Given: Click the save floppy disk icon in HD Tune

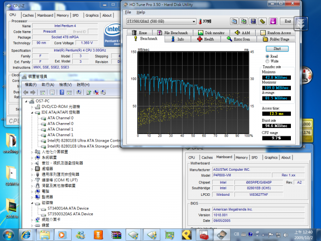Looking at the screenshot, I should [253, 21].
